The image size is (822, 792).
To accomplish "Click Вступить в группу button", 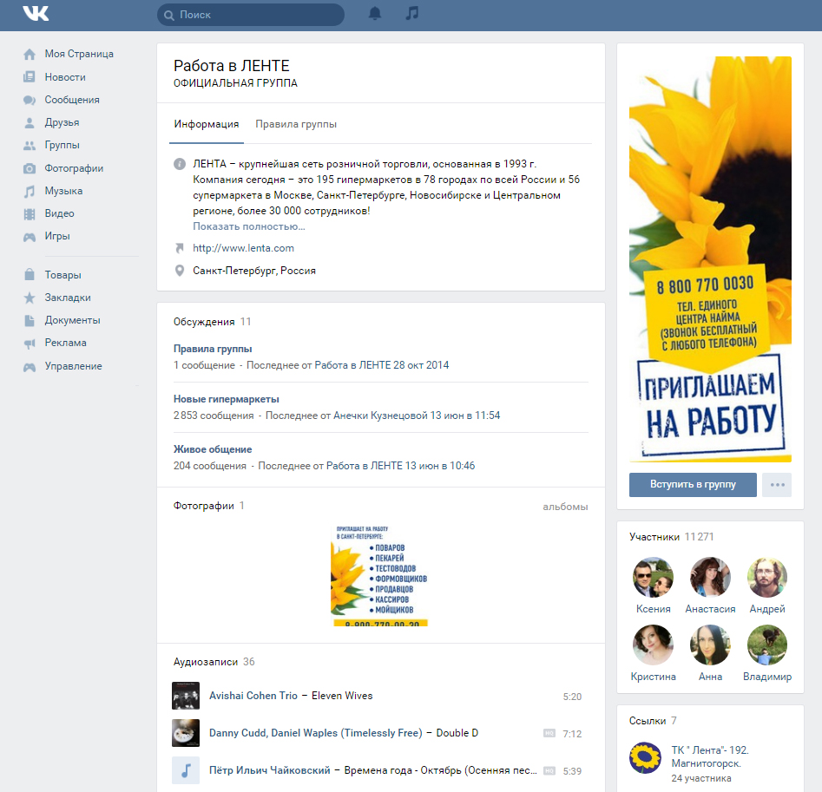I will click(693, 485).
